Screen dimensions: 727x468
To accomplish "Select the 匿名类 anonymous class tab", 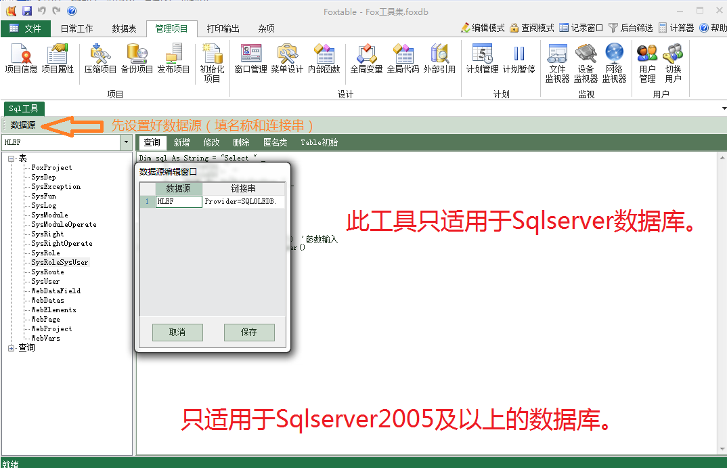I will coord(276,142).
